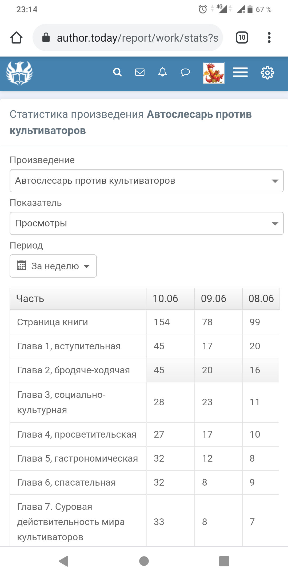Open the browser three-dot menu

(269, 38)
